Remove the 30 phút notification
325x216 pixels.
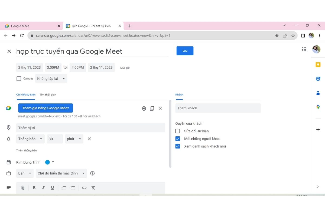point(89,139)
